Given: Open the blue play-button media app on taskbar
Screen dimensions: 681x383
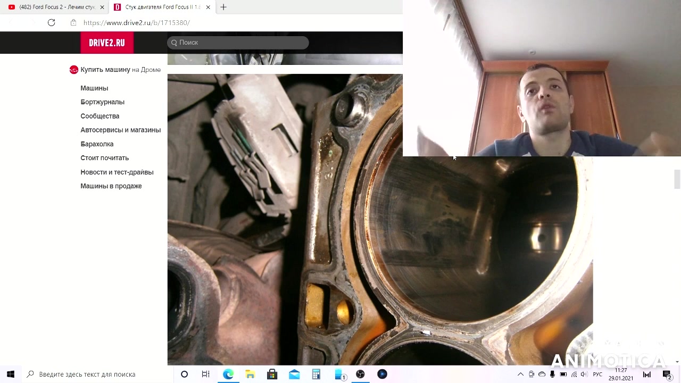Looking at the screenshot, I should point(382,374).
